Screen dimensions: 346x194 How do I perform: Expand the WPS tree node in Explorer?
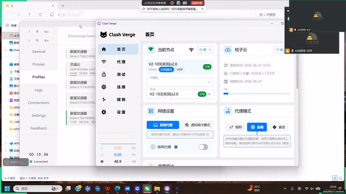coord(5,143)
